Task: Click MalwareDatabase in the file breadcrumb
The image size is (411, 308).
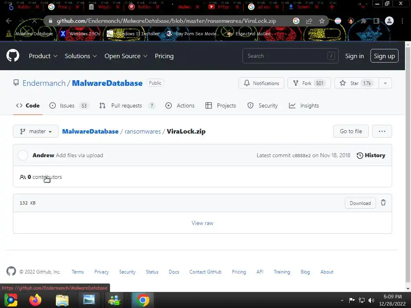Action: 90,131
